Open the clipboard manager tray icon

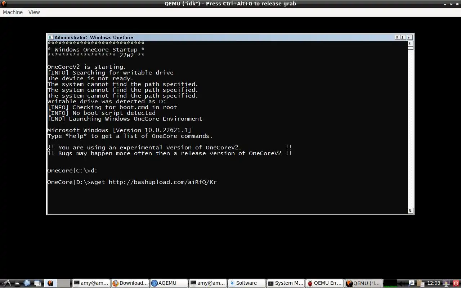(420, 283)
